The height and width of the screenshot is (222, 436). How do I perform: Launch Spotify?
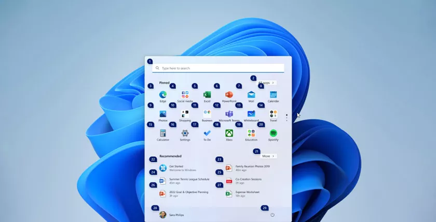(x=274, y=133)
